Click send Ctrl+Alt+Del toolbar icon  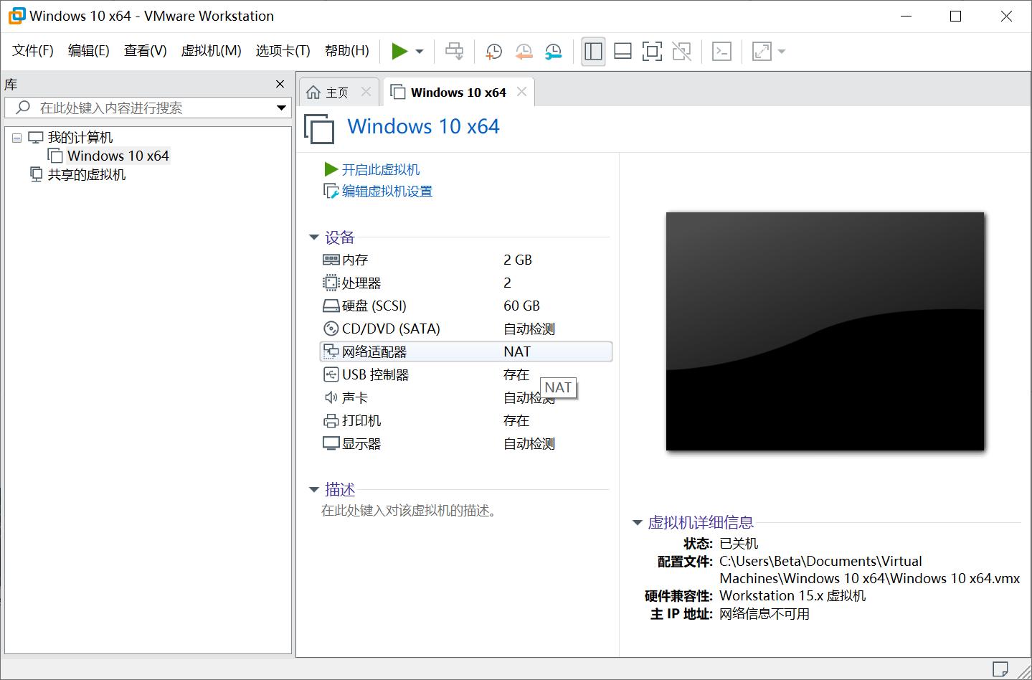click(455, 51)
